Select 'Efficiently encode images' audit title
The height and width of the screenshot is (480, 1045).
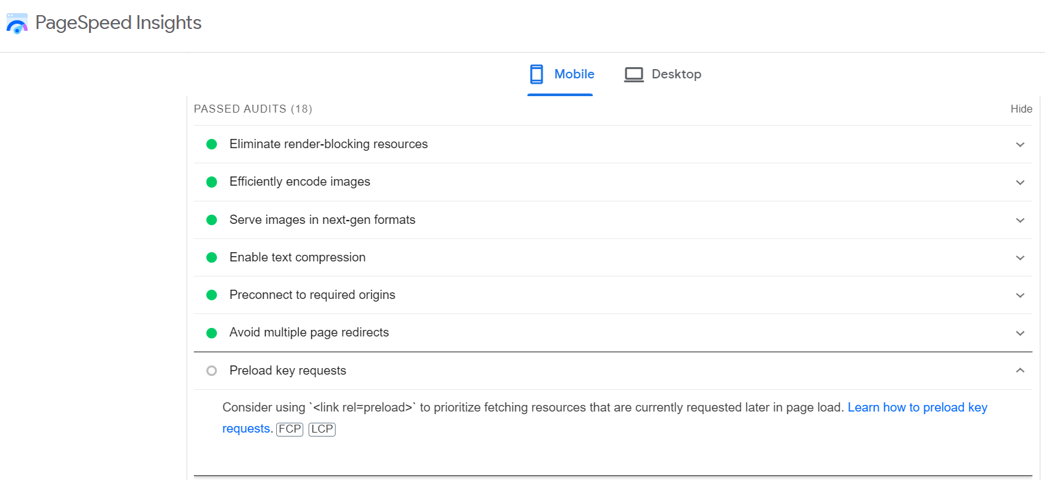[300, 182]
